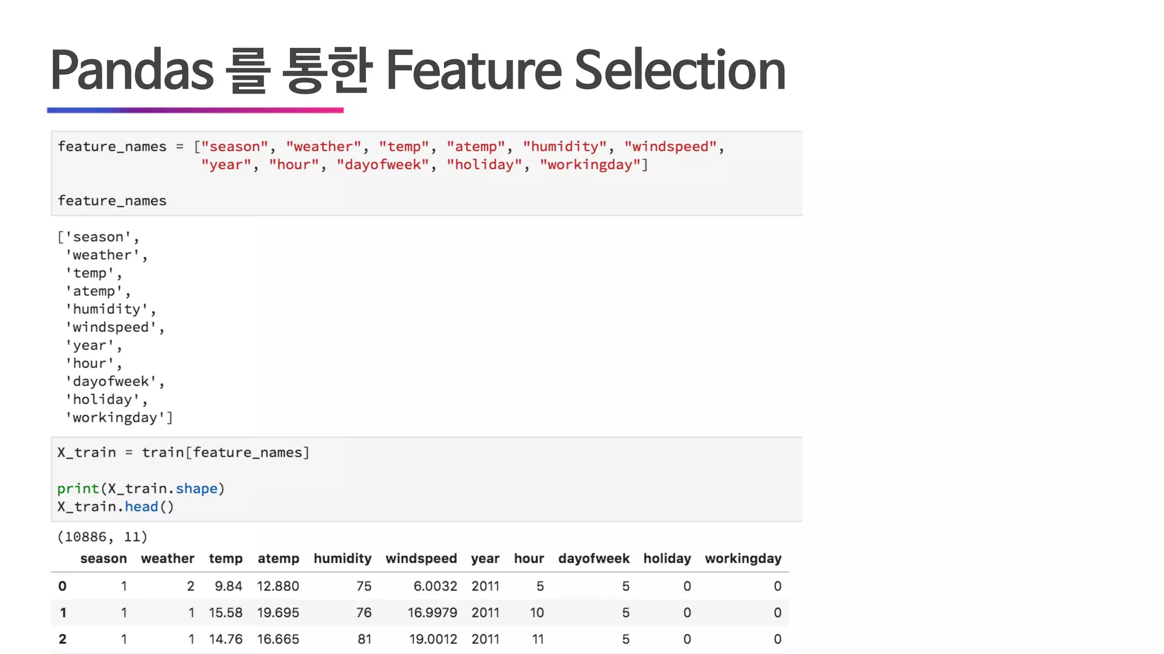Select the "season" string in the code
The image size is (1164, 654).
pyautogui.click(x=234, y=146)
